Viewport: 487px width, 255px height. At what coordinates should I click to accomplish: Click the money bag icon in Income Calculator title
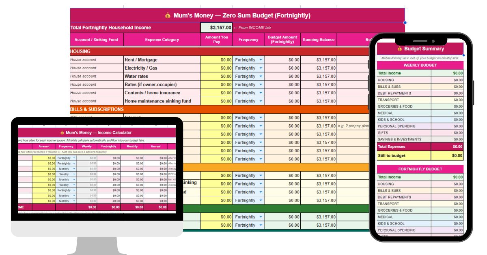coord(62,132)
